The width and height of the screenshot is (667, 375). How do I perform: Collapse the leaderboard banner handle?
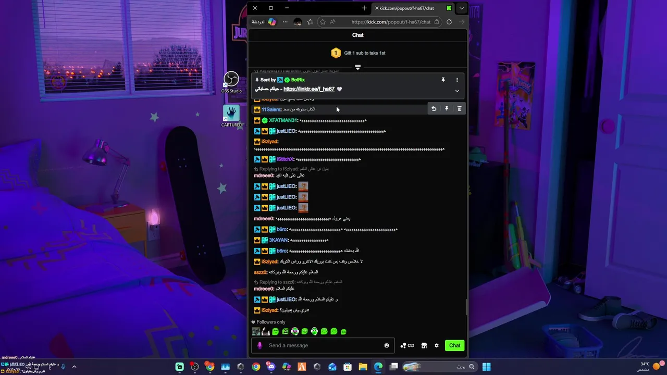[357, 67]
